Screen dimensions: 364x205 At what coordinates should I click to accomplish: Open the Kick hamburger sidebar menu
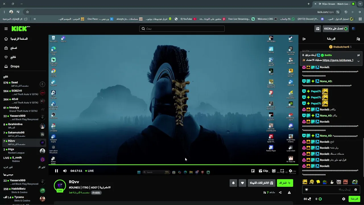point(6,29)
